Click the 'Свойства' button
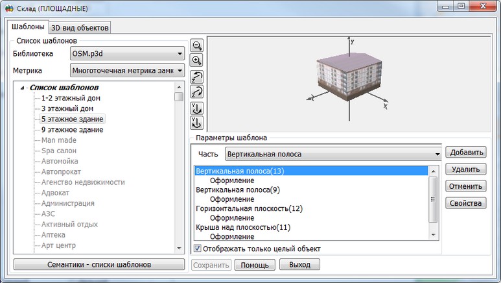501x283 pixels. click(465, 203)
